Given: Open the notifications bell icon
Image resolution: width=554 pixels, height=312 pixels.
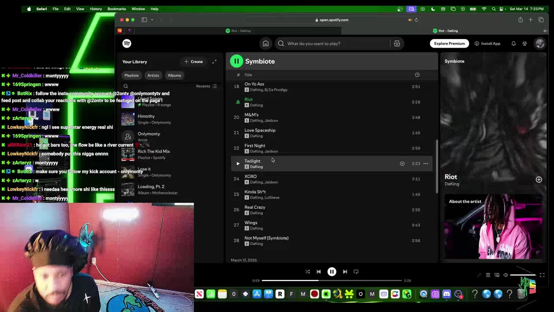Looking at the screenshot, I should 513,43.
